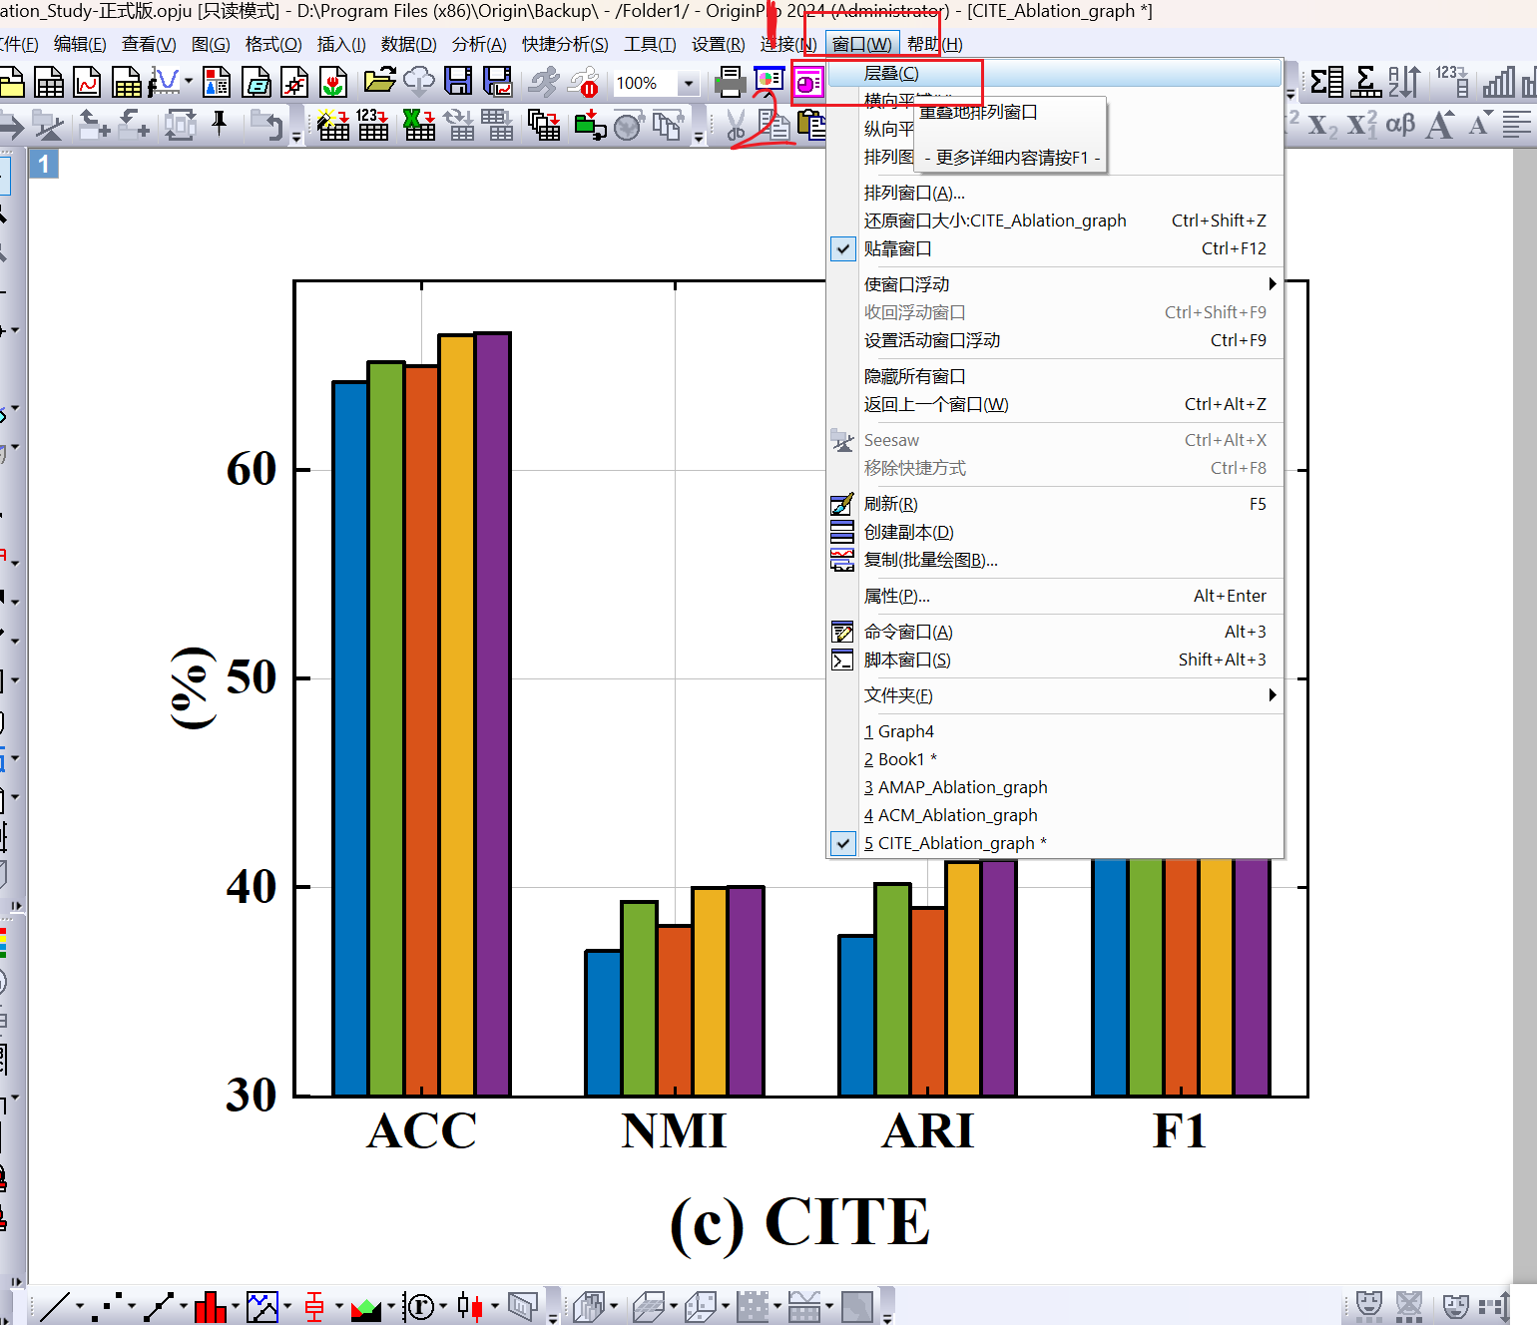Choose 返回上一个窗口(W) menu entry
1537x1325 pixels.
pos(1055,404)
